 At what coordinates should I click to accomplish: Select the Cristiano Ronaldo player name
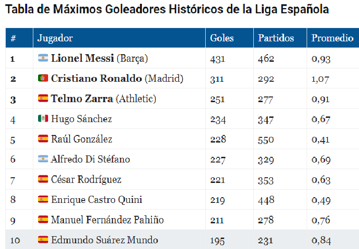pos(96,78)
